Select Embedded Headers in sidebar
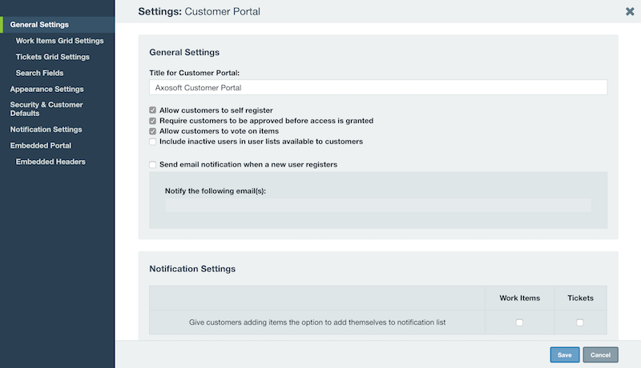This screenshot has height=368, width=641. [x=50, y=162]
